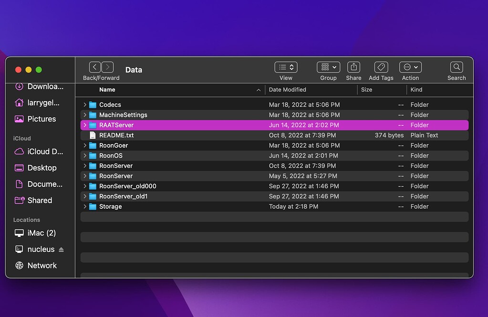
Task: Open Documents in the sidebar
Action: click(x=39, y=184)
